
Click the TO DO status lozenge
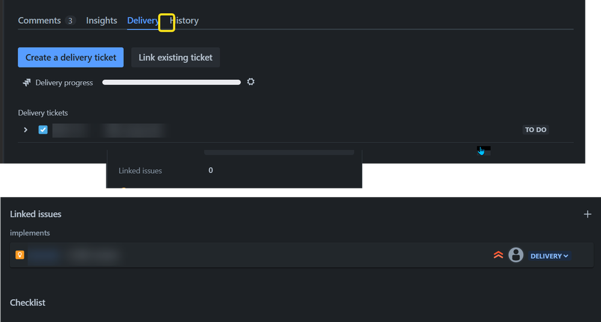click(x=535, y=130)
